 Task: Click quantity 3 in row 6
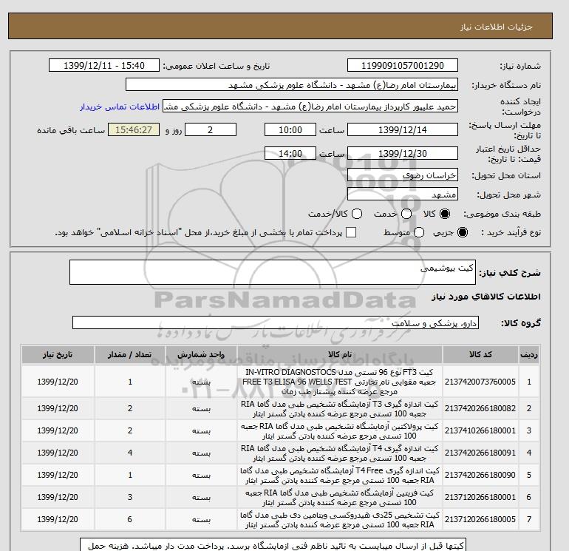(x=130, y=497)
